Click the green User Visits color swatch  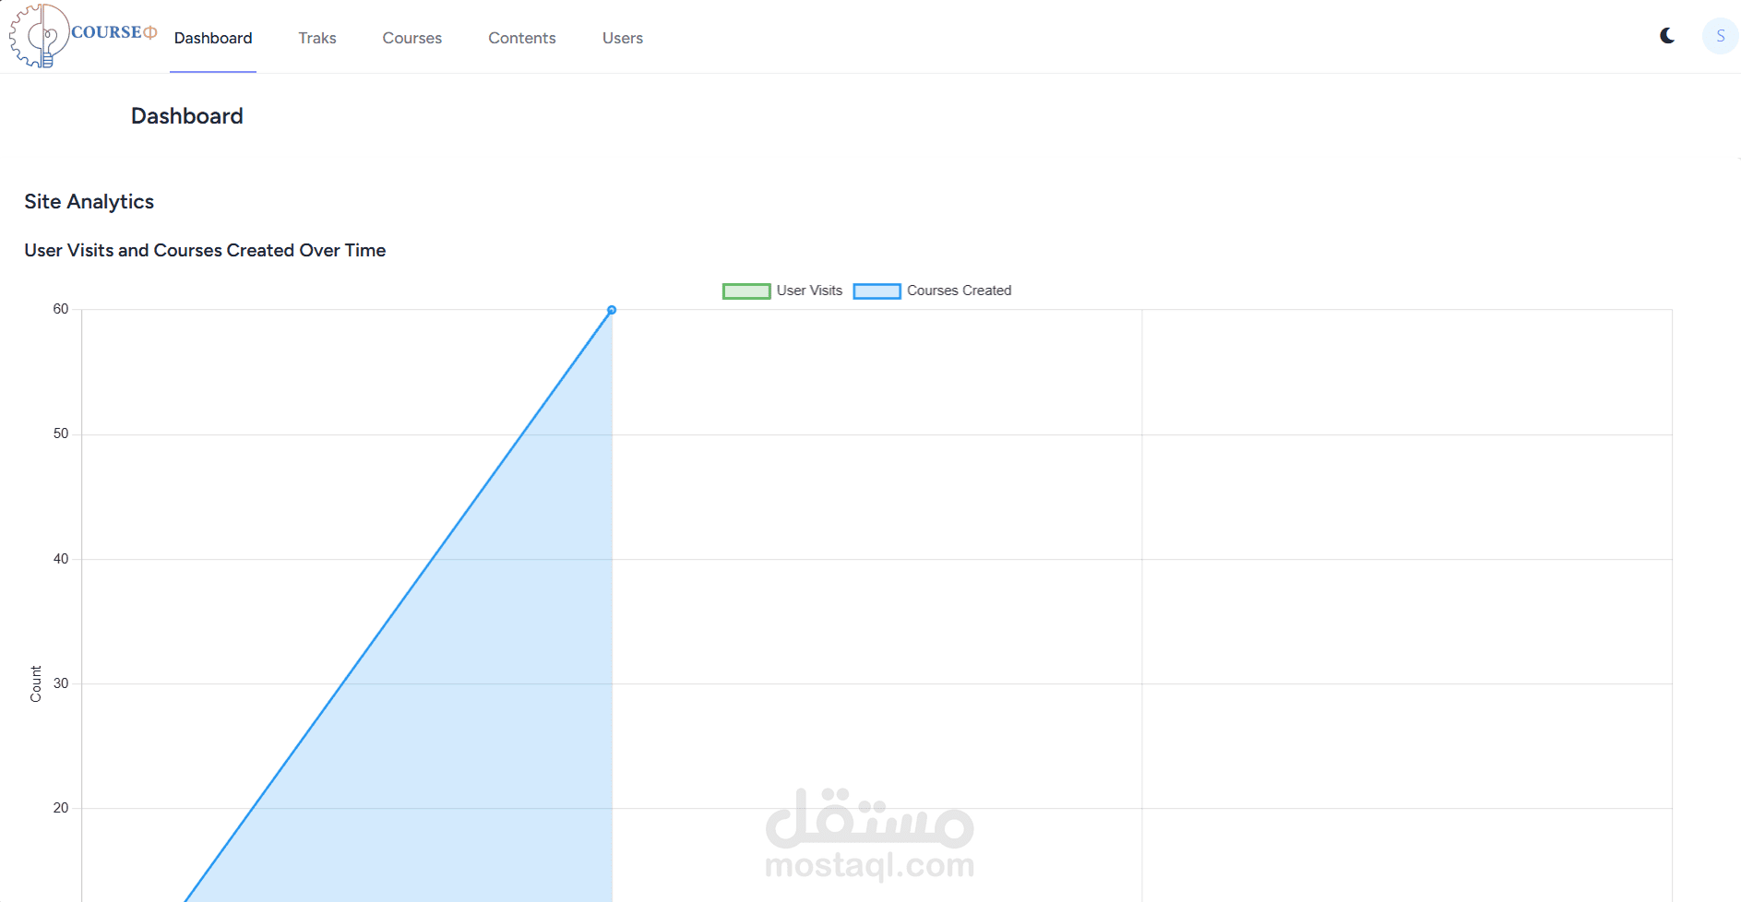(x=745, y=291)
